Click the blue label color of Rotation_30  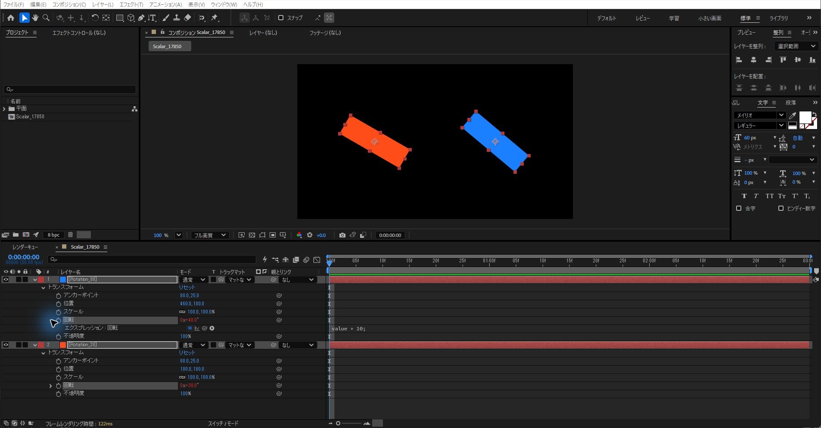tap(63, 280)
